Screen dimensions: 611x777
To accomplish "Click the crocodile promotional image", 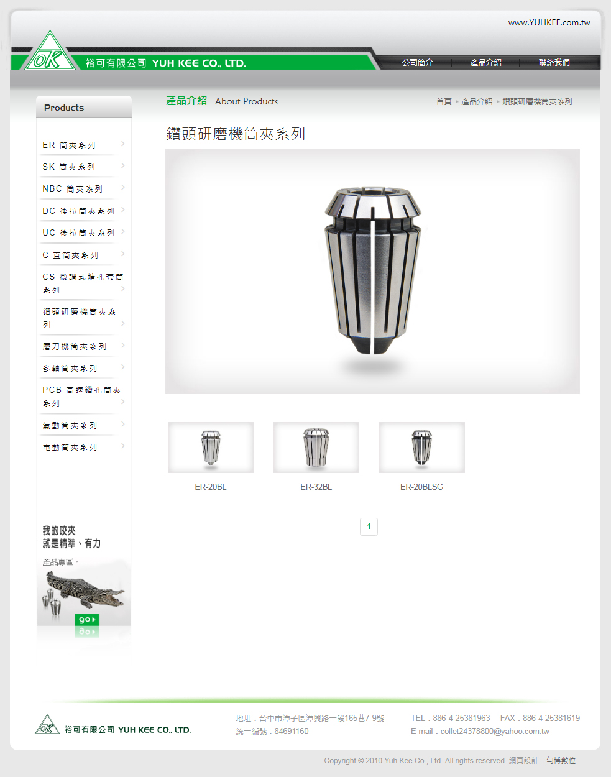I will 84,591.
